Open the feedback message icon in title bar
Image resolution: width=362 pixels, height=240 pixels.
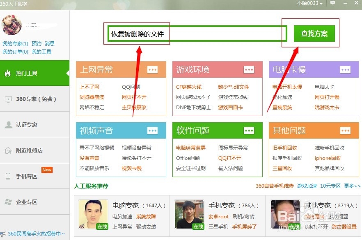tap(332, 3)
